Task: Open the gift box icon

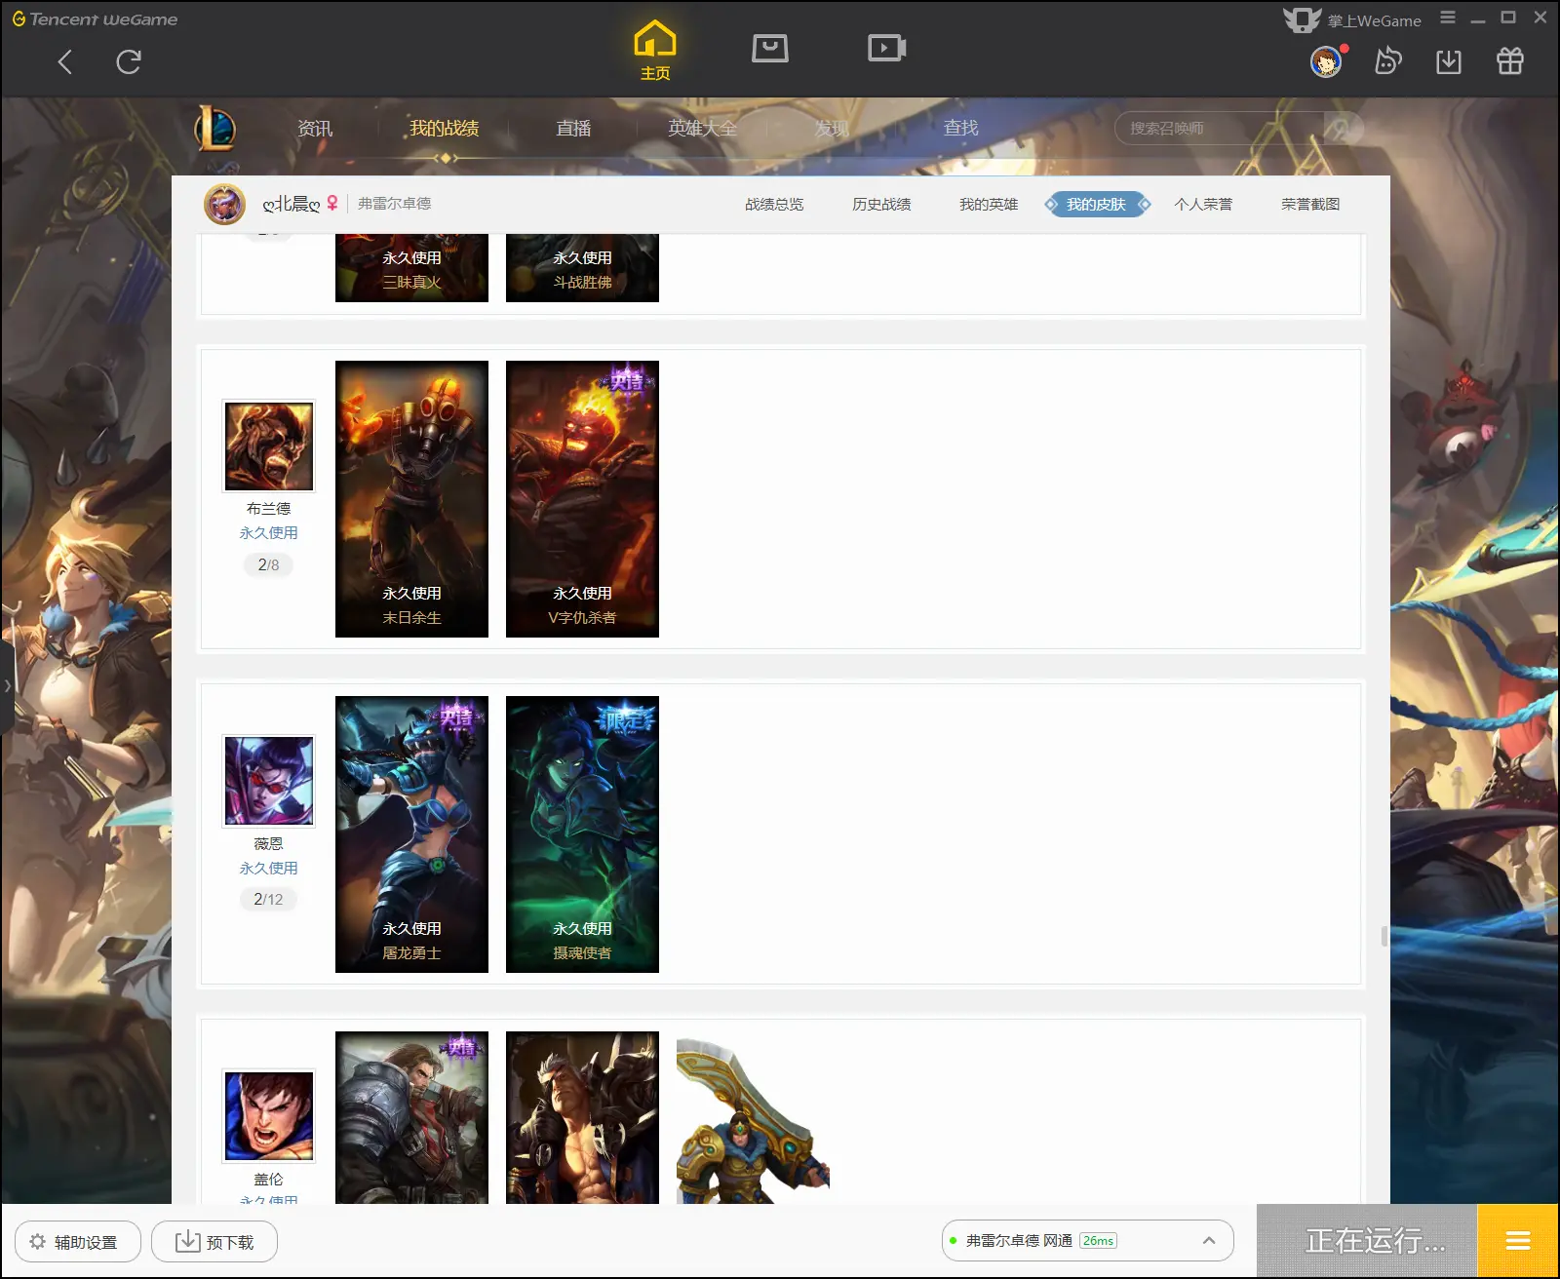Action: (1510, 61)
